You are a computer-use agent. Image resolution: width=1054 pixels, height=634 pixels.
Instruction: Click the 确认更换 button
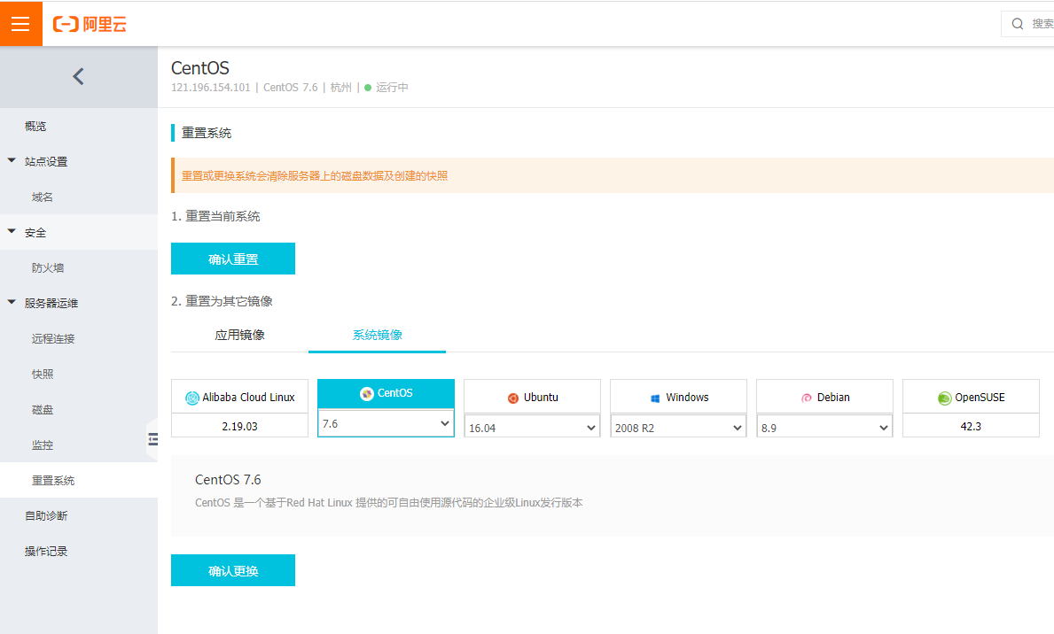tap(233, 570)
